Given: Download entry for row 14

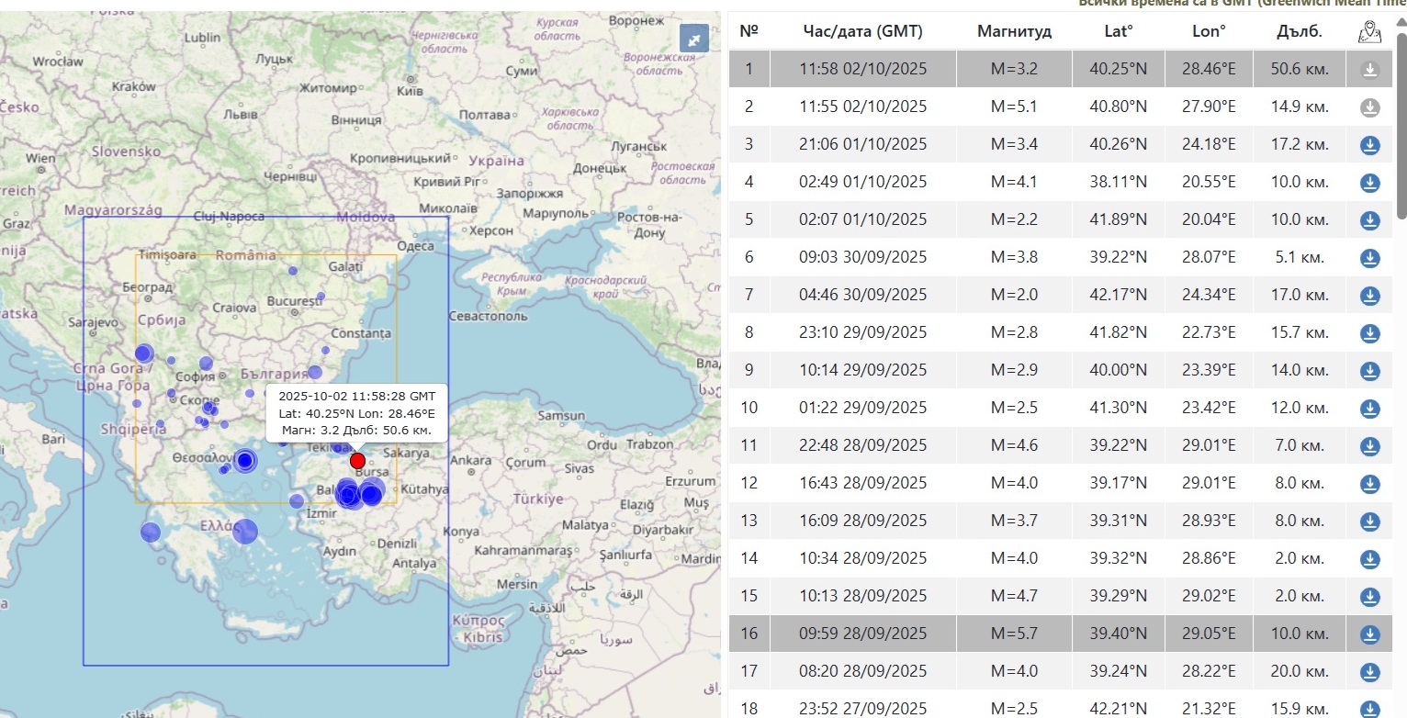Looking at the screenshot, I should pyautogui.click(x=1369, y=558).
